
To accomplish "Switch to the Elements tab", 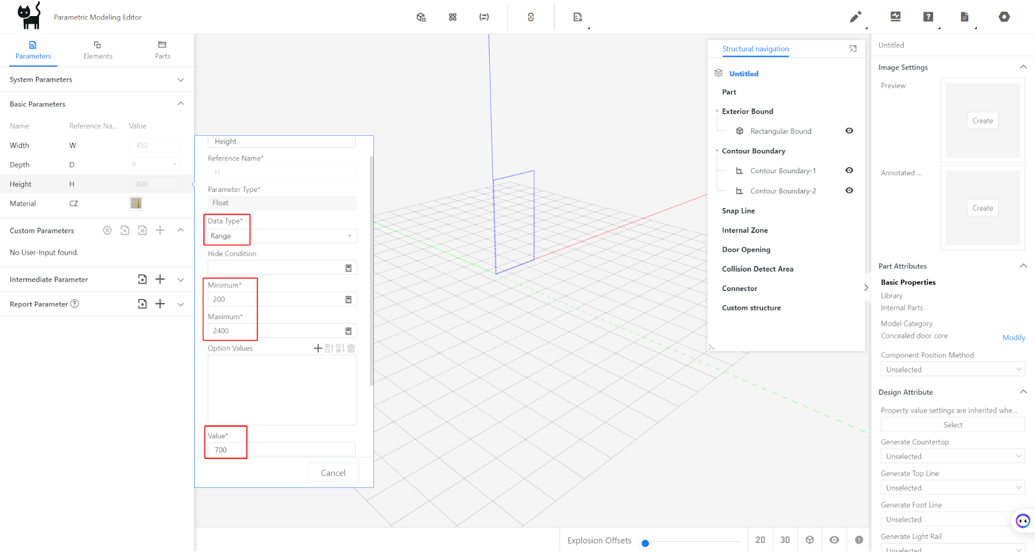I will [98, 50].
